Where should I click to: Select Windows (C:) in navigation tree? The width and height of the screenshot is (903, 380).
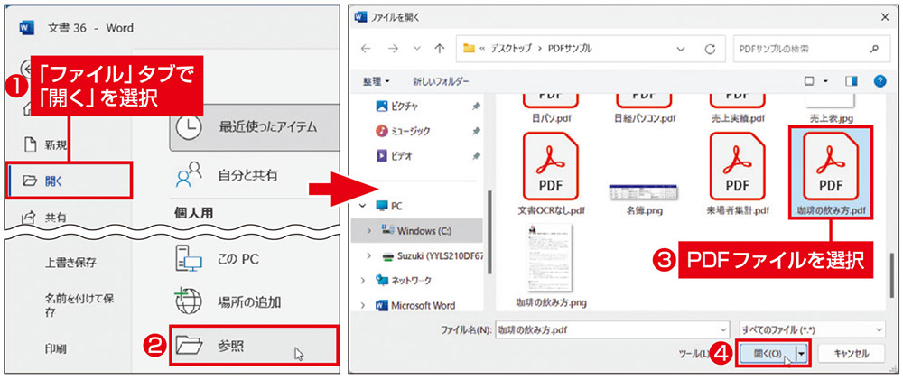[x=417, y=230]
